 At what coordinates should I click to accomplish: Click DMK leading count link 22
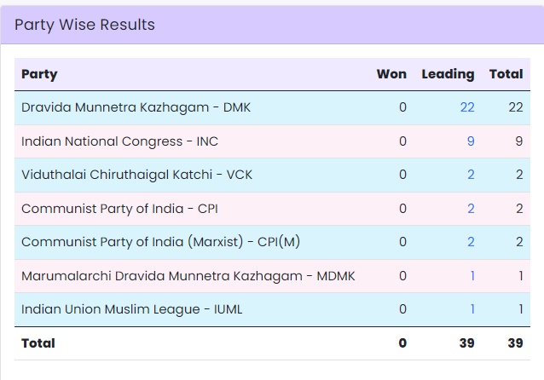pyautogui.click(x=466, y=107)
